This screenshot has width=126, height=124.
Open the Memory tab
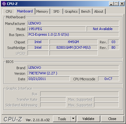point(42,11)
